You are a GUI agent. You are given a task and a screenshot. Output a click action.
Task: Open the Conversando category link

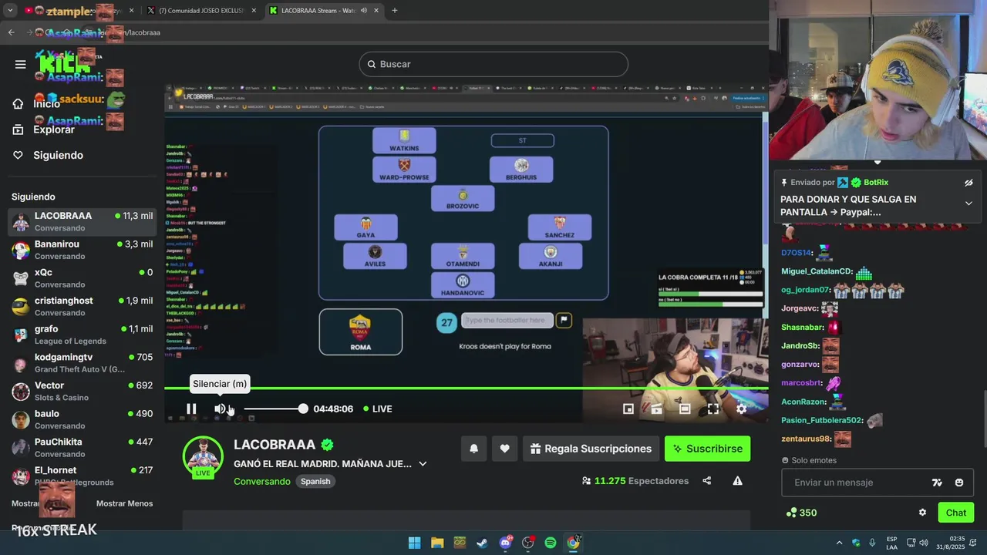262,481
